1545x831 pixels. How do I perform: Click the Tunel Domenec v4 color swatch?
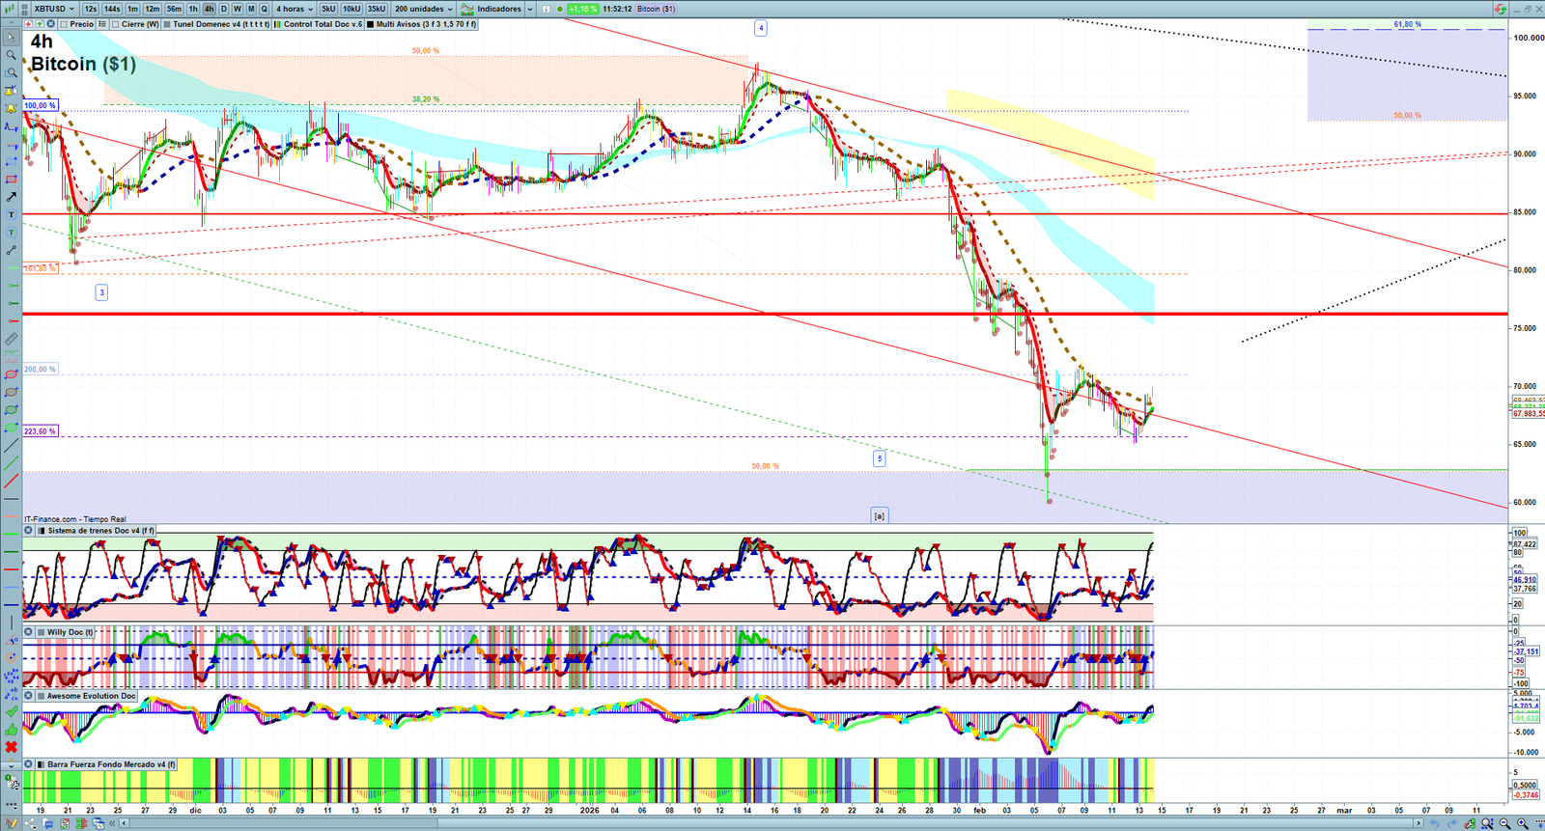[x=167, y=24]
